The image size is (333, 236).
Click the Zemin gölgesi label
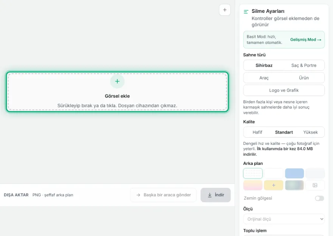[x=258, y=198]
